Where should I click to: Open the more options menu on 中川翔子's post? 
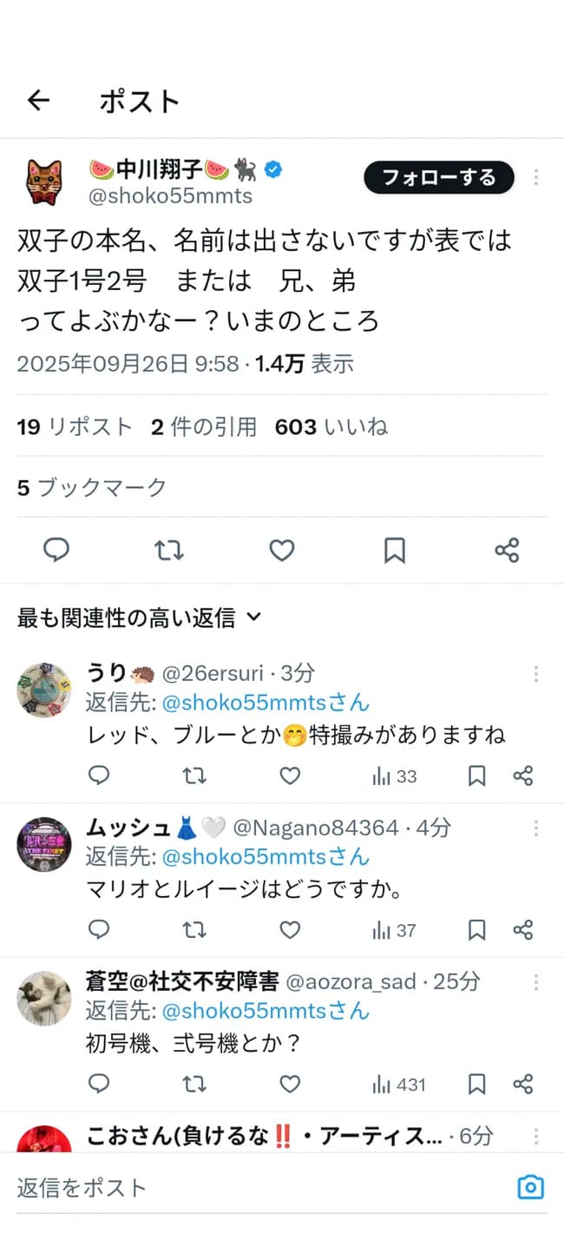535,177
